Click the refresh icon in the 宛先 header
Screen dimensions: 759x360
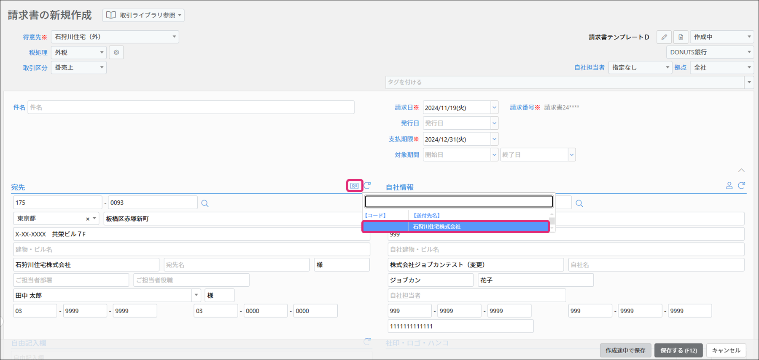pyautogui.click(x=367, y=185)
